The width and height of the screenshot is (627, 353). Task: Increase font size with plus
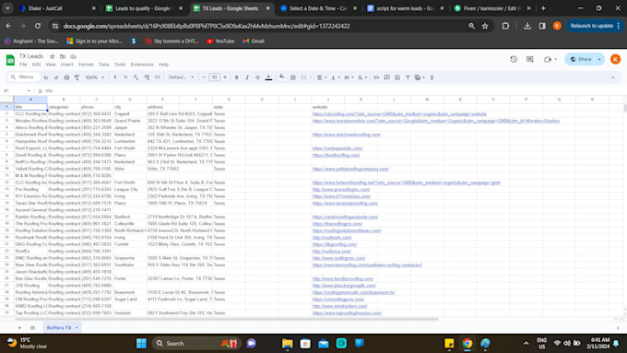tap(225, 77)
